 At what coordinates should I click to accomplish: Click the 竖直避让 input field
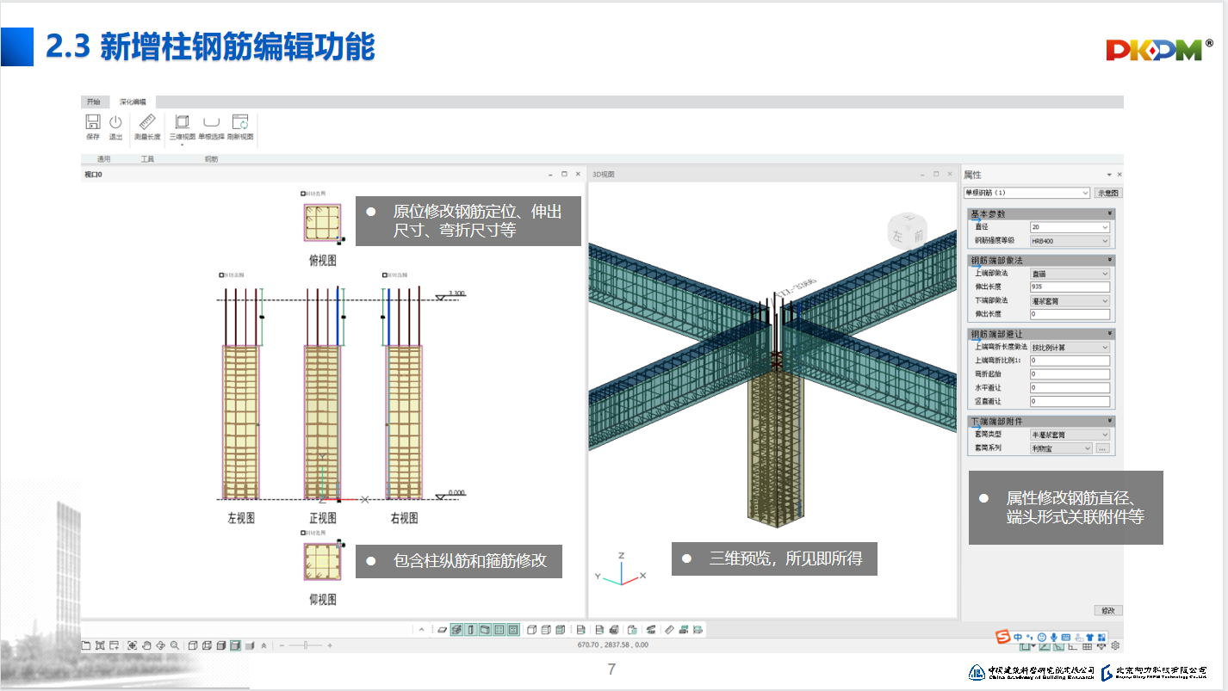tap(1070, 402)
